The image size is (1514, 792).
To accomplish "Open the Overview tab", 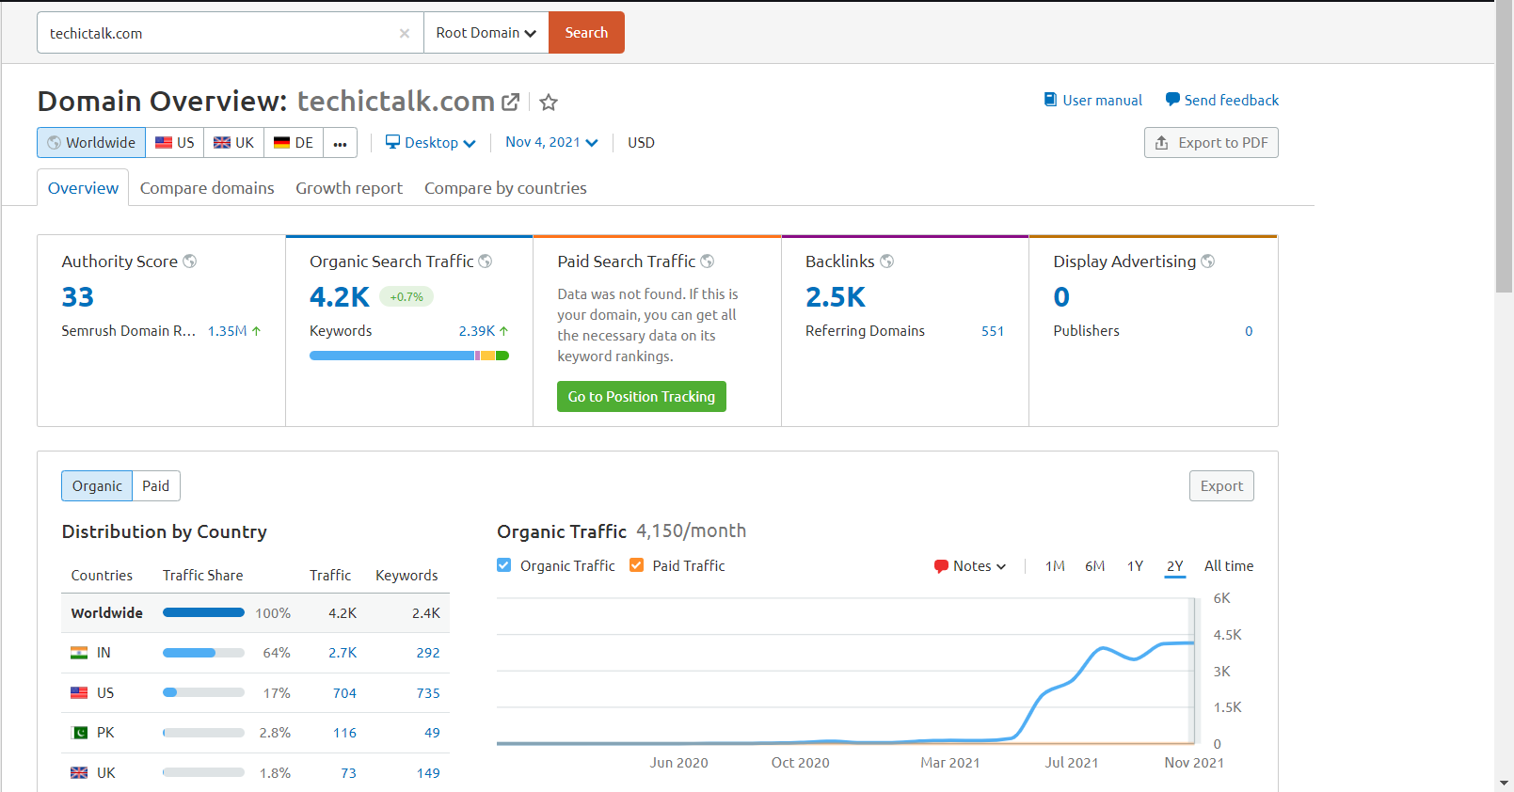I will pyautogui.click(x=83, y=188).
